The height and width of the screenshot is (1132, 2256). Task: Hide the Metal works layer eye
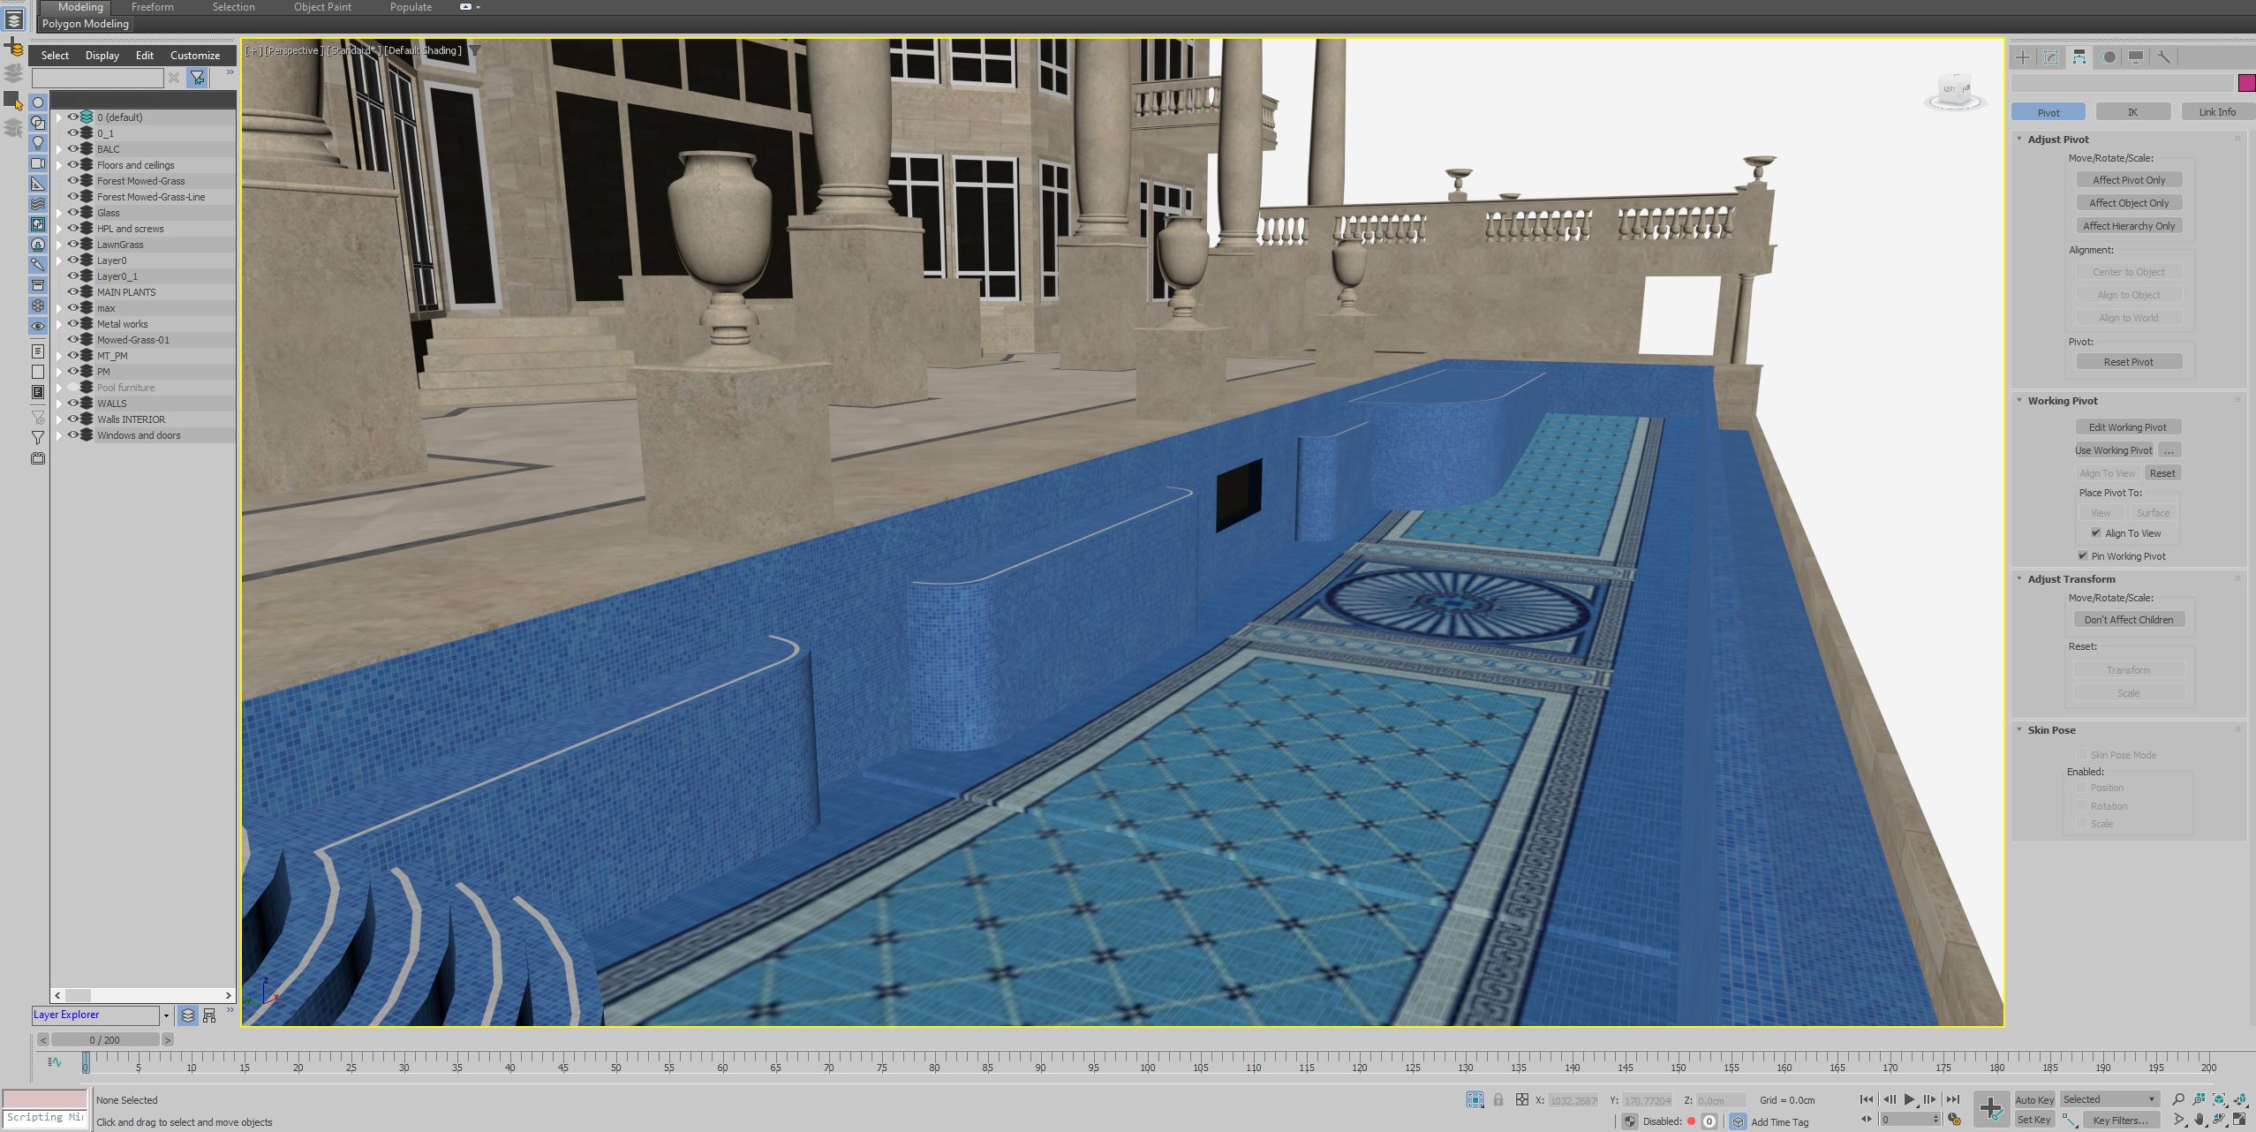point(73,323)
